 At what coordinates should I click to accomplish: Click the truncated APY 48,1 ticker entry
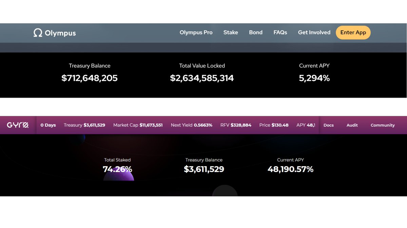[x=306, y=125]
